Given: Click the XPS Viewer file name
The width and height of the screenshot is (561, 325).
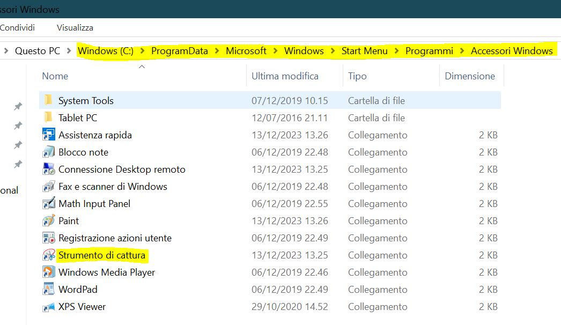Looking at the screenshot, I should click(x=82, y=307).
